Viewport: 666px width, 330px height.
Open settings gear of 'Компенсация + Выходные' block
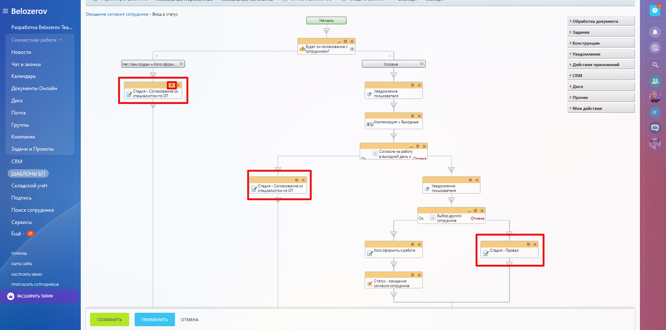(x=412, y=116)
